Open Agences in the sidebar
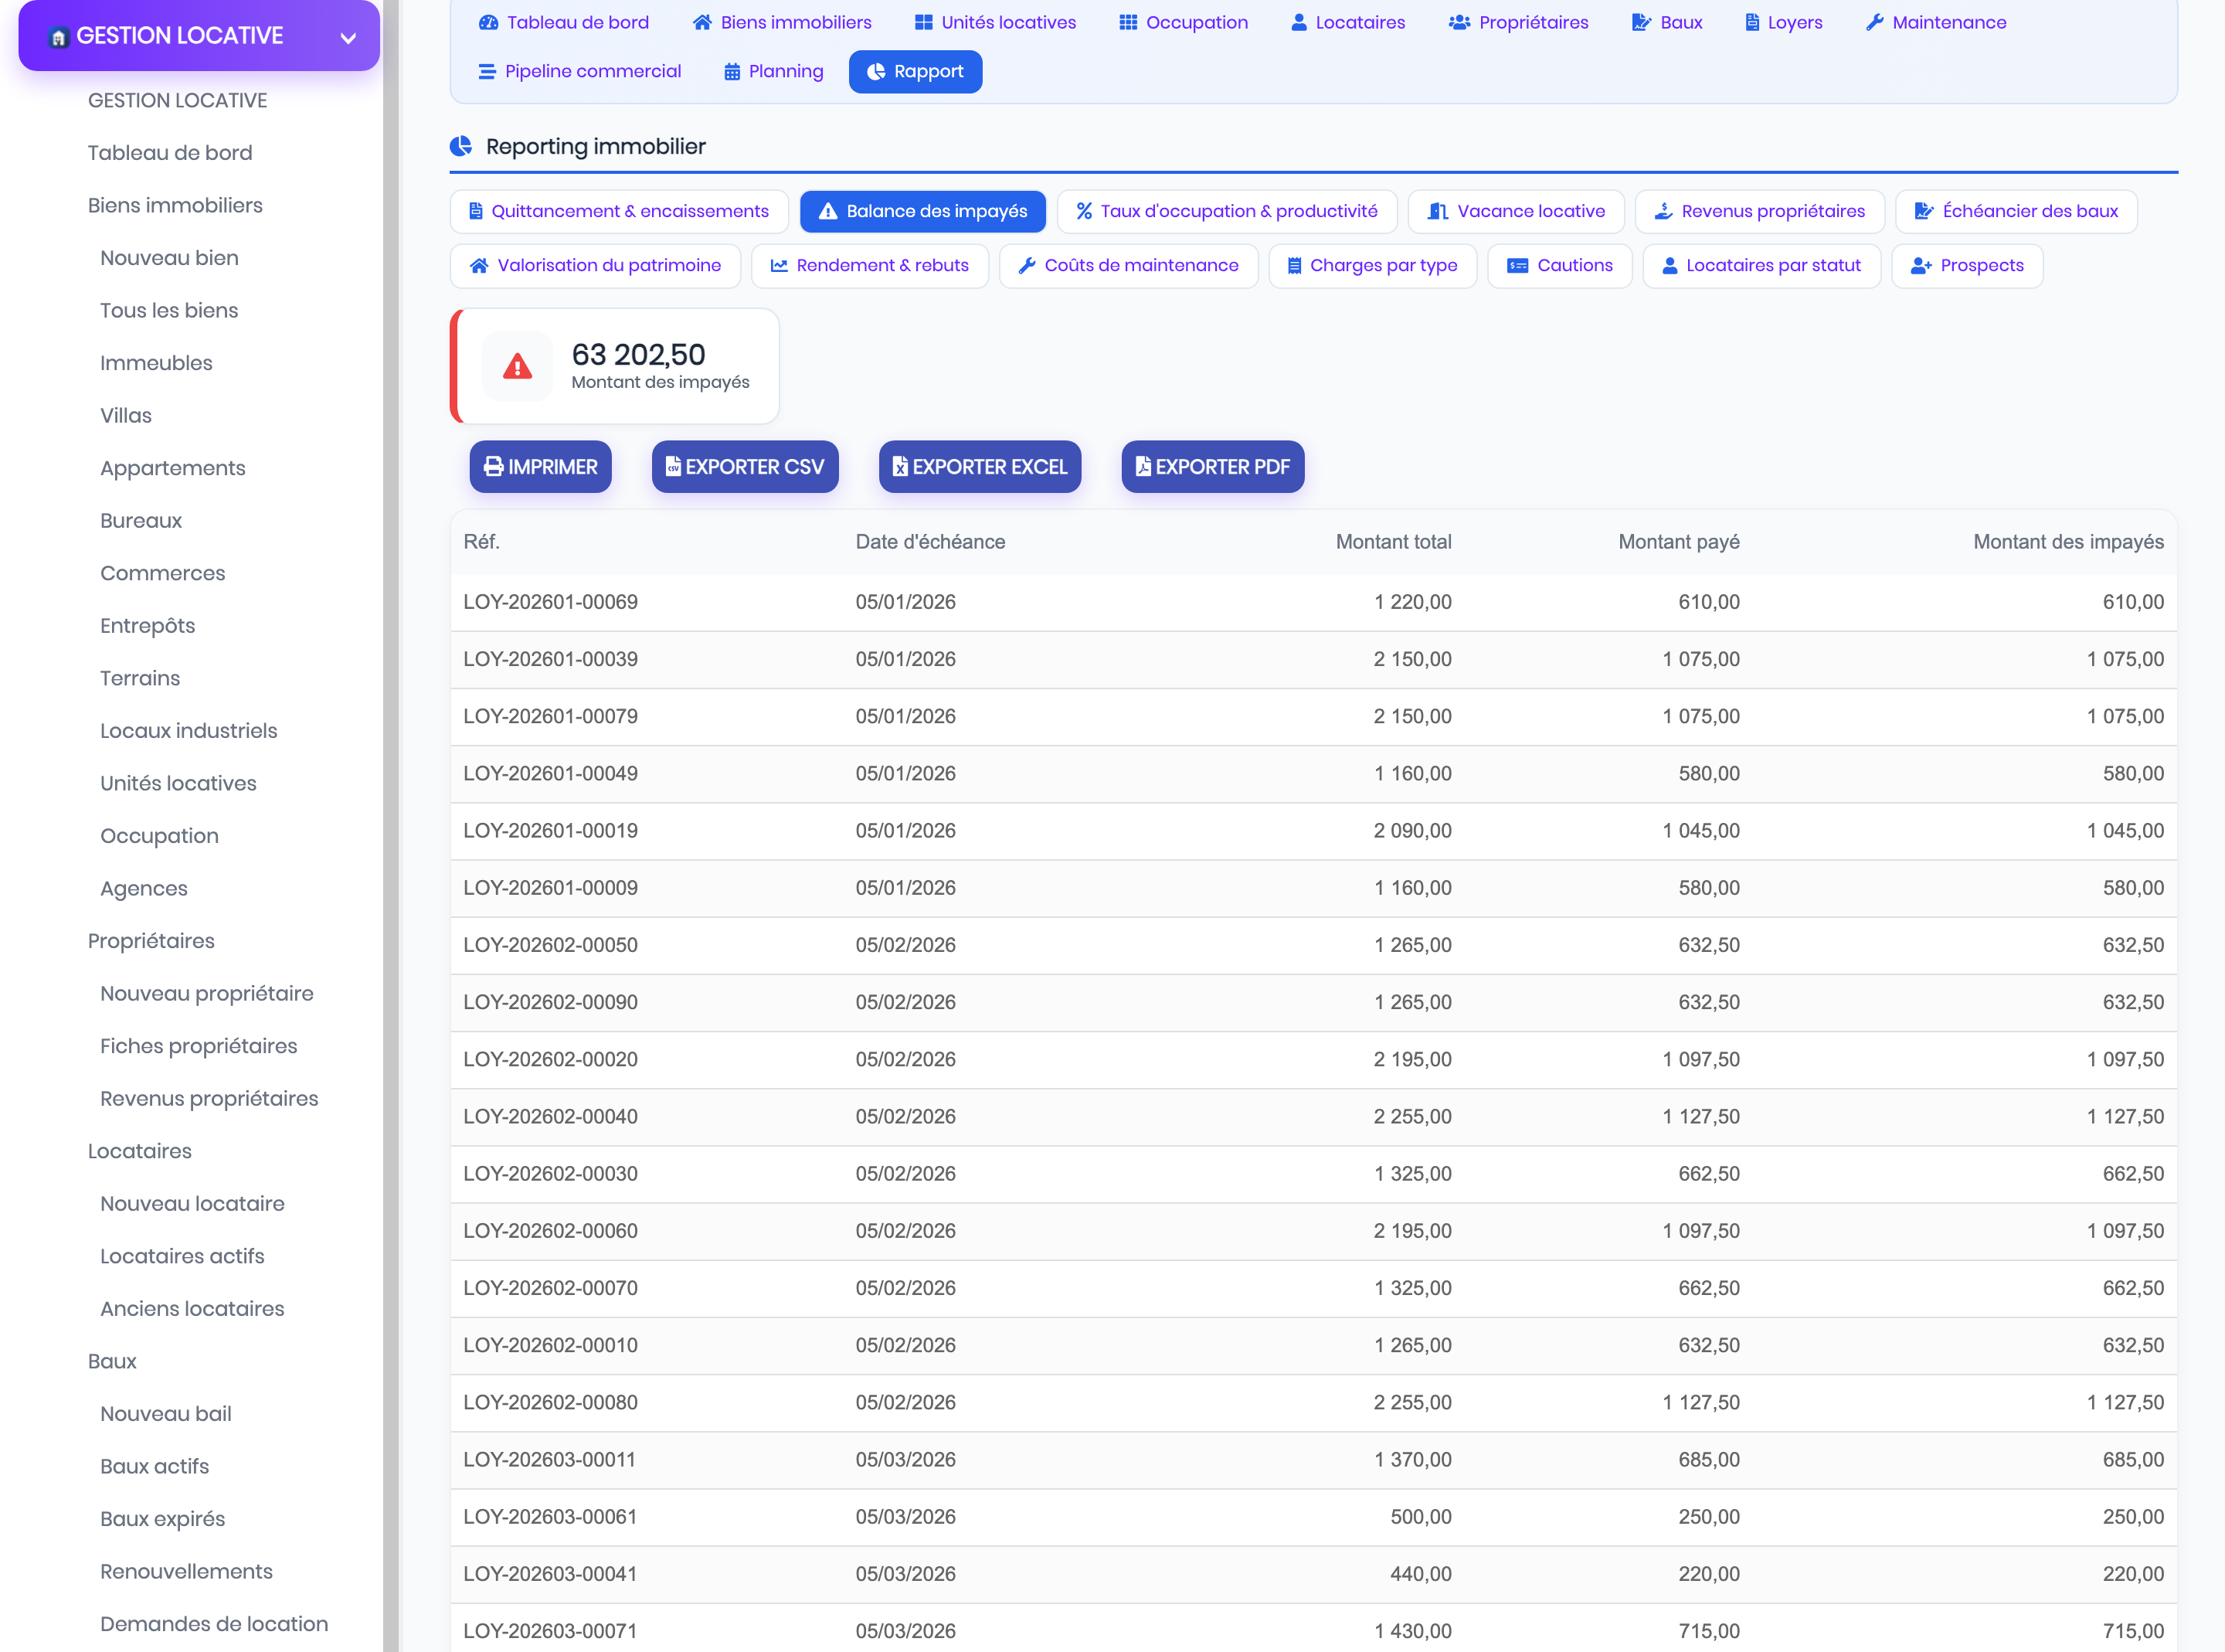Screen dimensions: 2225x1652 pos(144,888)
